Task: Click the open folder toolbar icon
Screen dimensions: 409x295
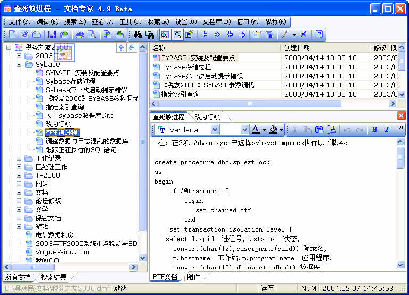Action: coord(37,35)
